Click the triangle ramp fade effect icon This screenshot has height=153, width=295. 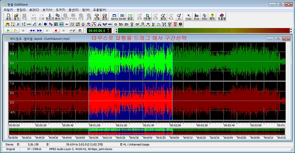point(34,24)
